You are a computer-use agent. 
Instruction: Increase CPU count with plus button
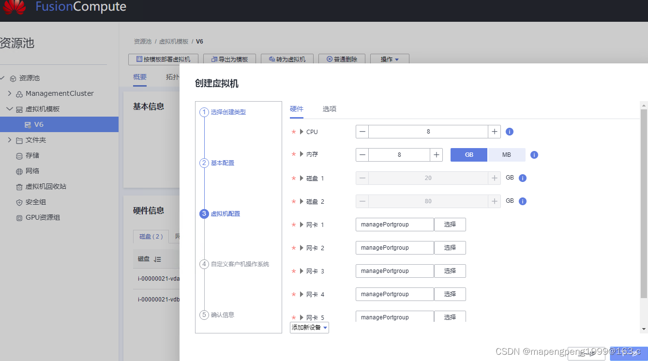tap(494, 132)
